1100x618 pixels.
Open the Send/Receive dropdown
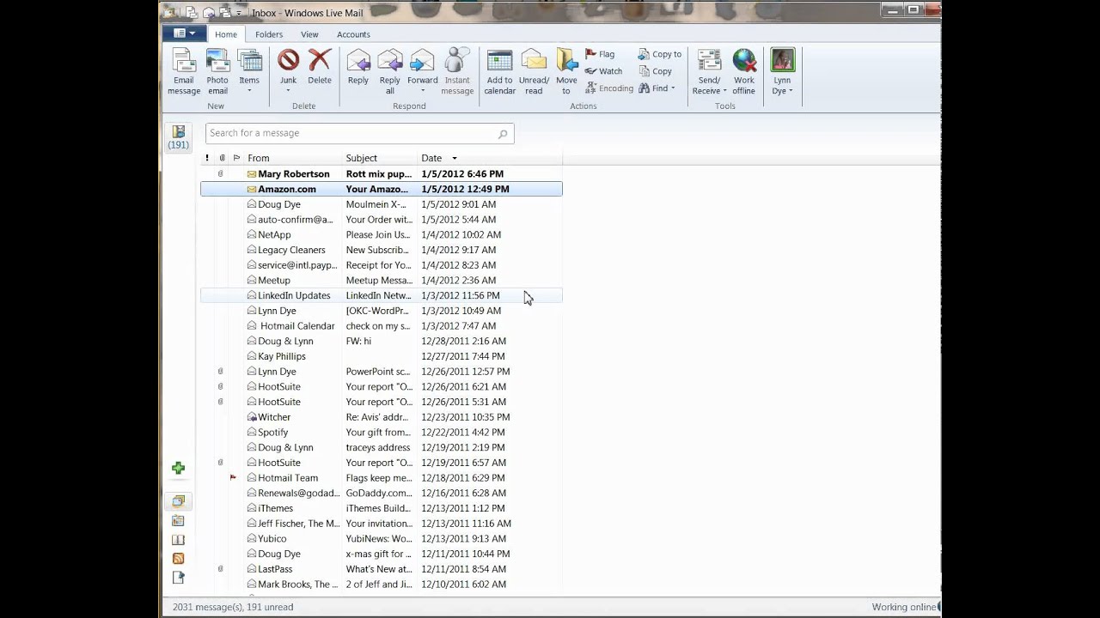pos(709,87)
